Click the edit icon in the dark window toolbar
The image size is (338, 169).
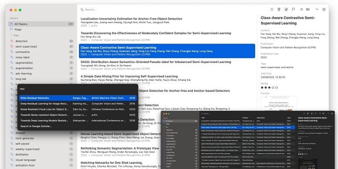[x=312, y=114]
